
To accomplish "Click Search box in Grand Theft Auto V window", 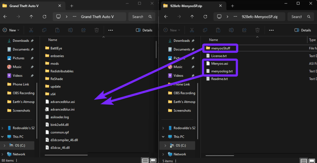I will (142, 17).
